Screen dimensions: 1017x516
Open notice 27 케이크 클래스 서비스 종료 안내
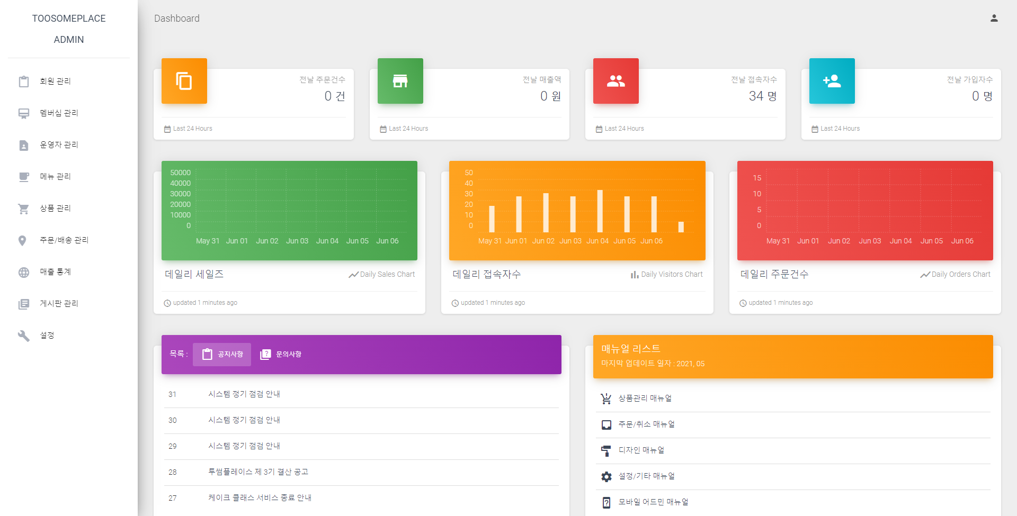tap(260, 498)
